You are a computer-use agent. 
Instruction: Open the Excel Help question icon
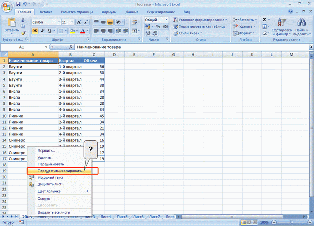tap(290, 12)
